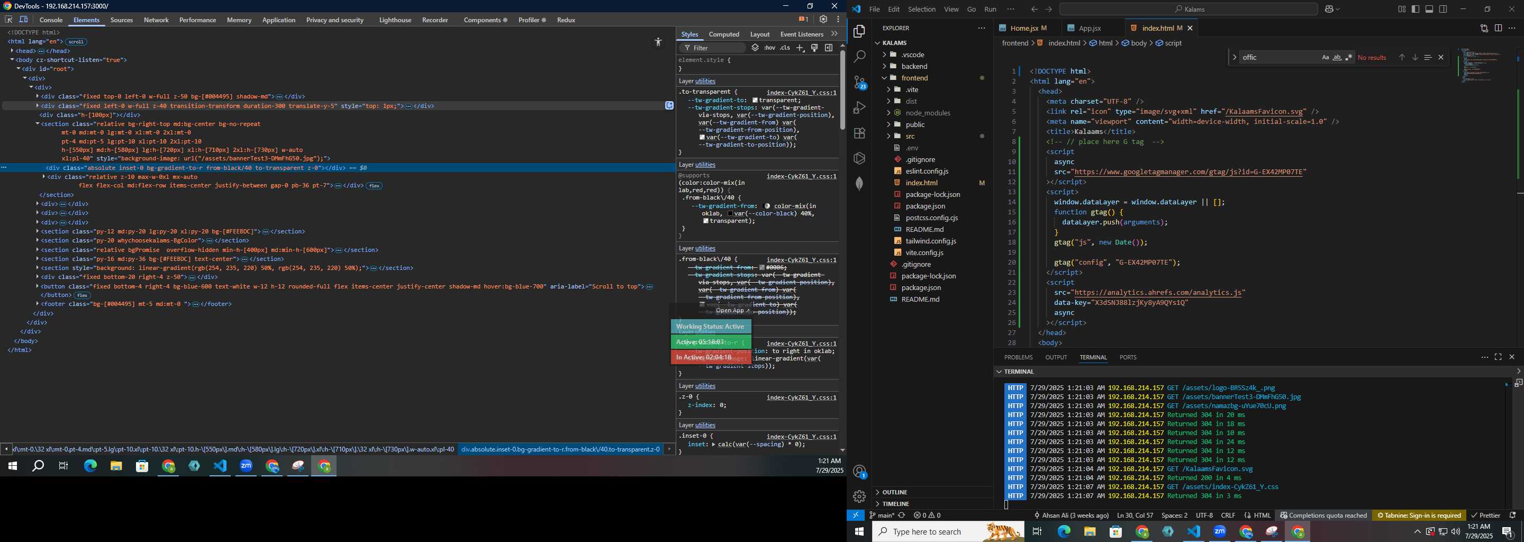Open VS Code Explorer activity bar icon
The image size is (1524, 542).
[859, 31]
